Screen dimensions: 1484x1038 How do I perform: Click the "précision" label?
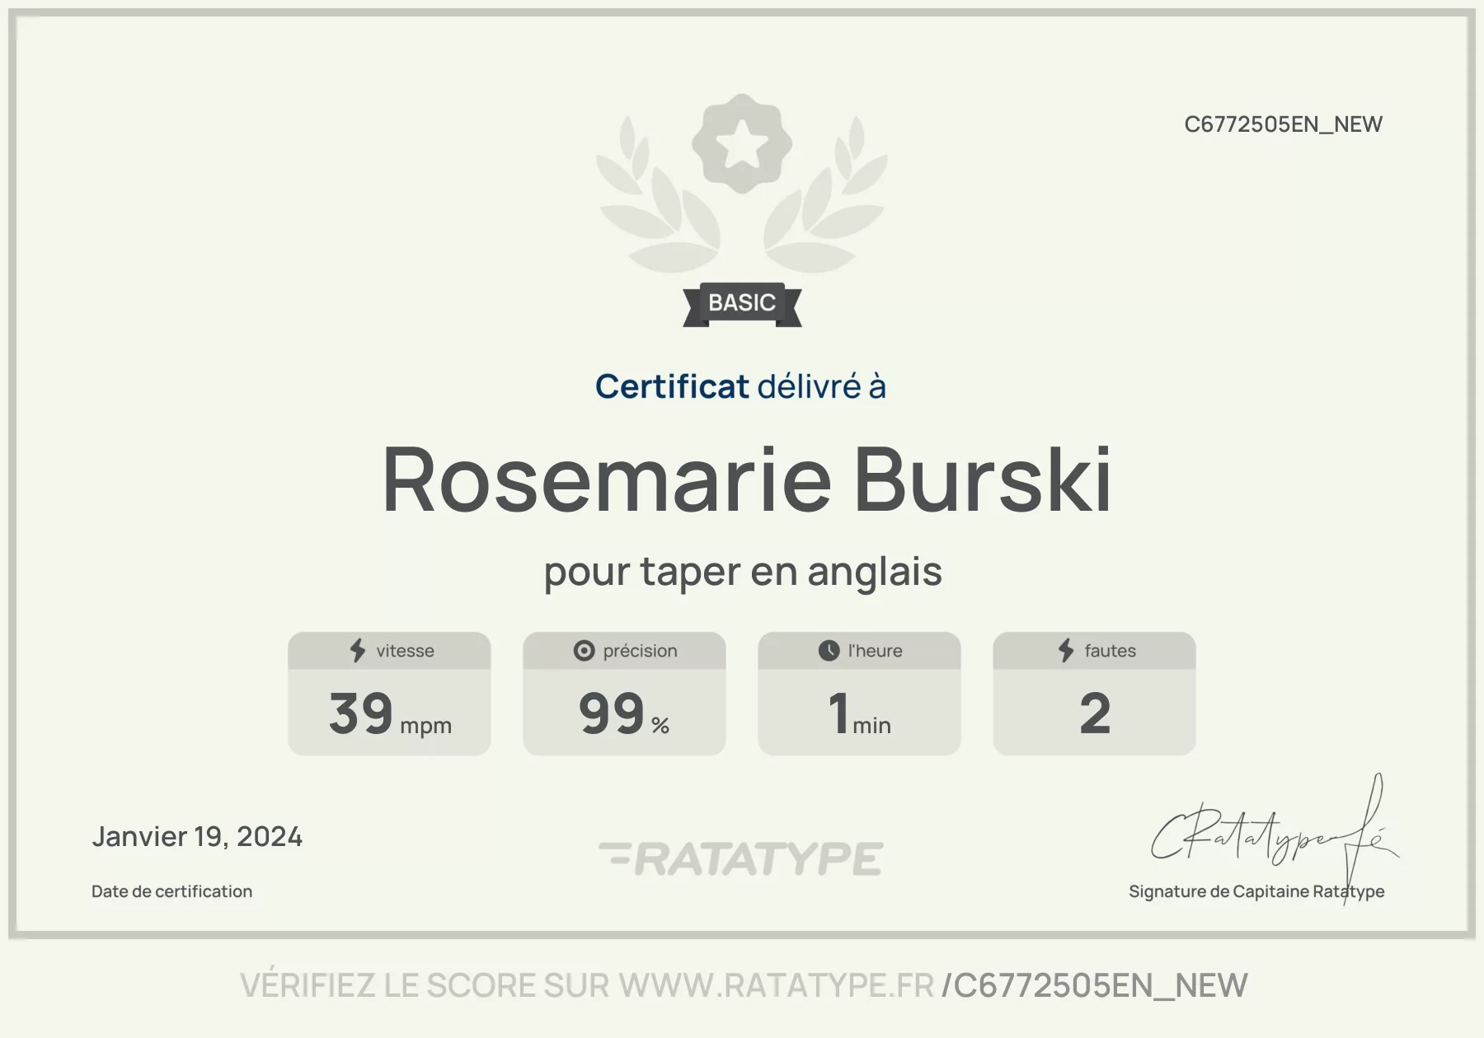[x=640, y=651]
